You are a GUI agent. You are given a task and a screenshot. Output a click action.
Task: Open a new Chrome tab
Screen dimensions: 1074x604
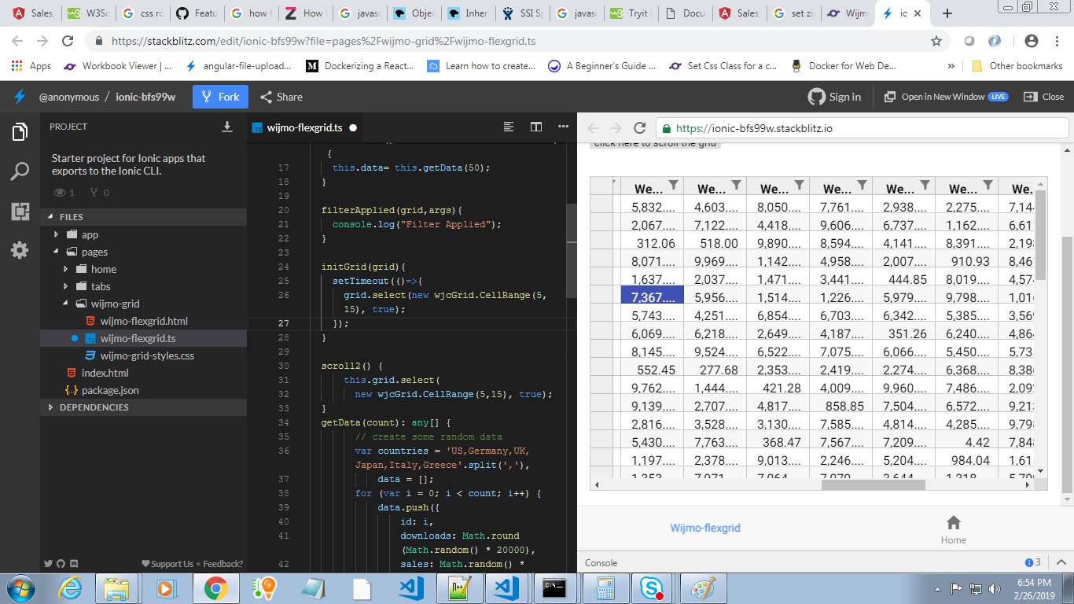[947, 13]
